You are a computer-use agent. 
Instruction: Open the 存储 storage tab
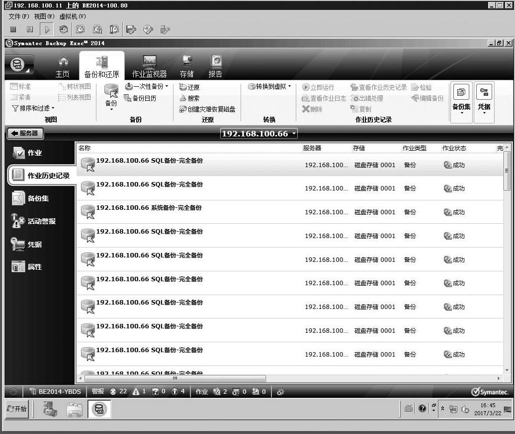click(x=187, y=67)
